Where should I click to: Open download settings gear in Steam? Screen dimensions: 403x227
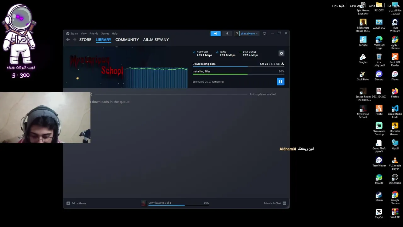tap(281, 54)
